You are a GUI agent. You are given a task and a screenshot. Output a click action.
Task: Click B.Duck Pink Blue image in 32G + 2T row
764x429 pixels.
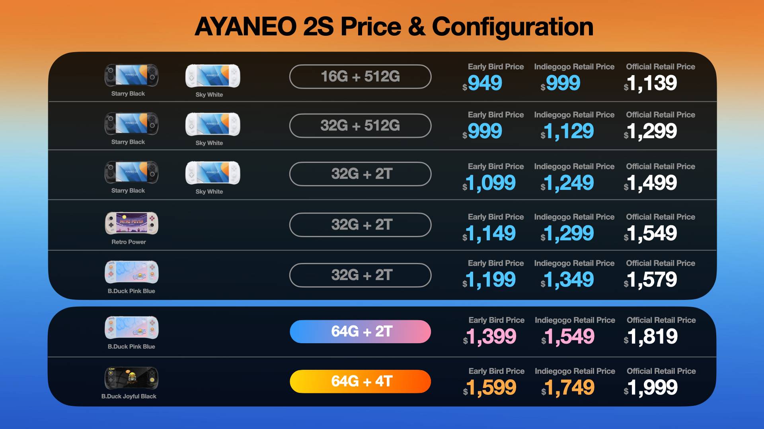click(132, 272)
